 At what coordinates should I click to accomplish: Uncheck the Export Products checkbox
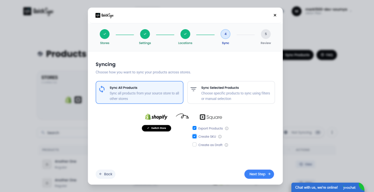point(194,128)
